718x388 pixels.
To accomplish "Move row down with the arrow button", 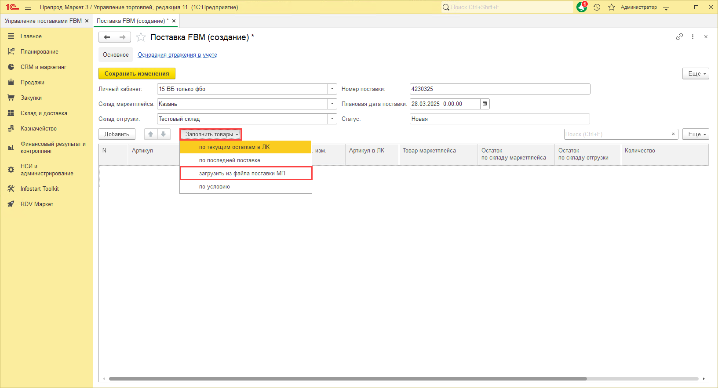I will tap(164, 134).
